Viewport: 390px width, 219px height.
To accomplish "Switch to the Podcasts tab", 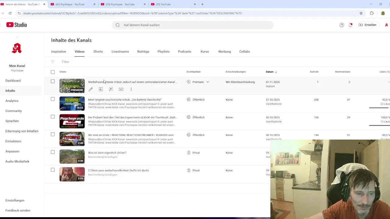I will (185, 51).
